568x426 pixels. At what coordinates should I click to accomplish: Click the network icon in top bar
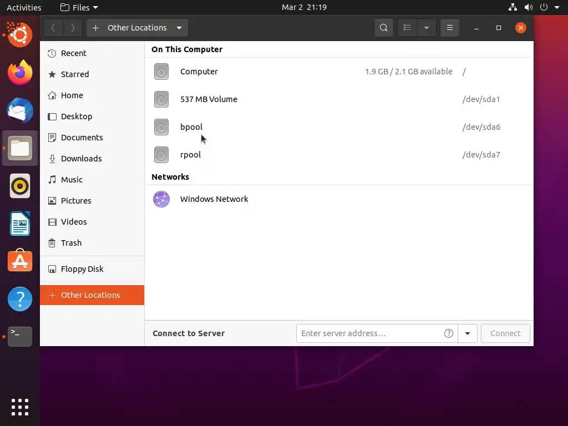point(513,7)
